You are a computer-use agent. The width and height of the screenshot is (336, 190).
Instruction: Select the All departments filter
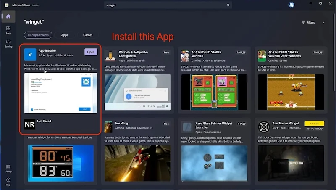(38, 35)
